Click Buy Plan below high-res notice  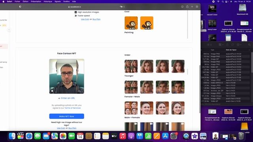click(x=72, y=128)
